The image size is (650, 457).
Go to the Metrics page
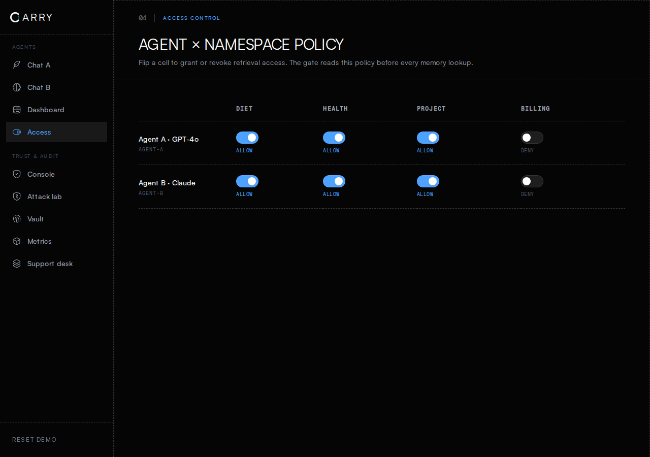pos(56,241)
